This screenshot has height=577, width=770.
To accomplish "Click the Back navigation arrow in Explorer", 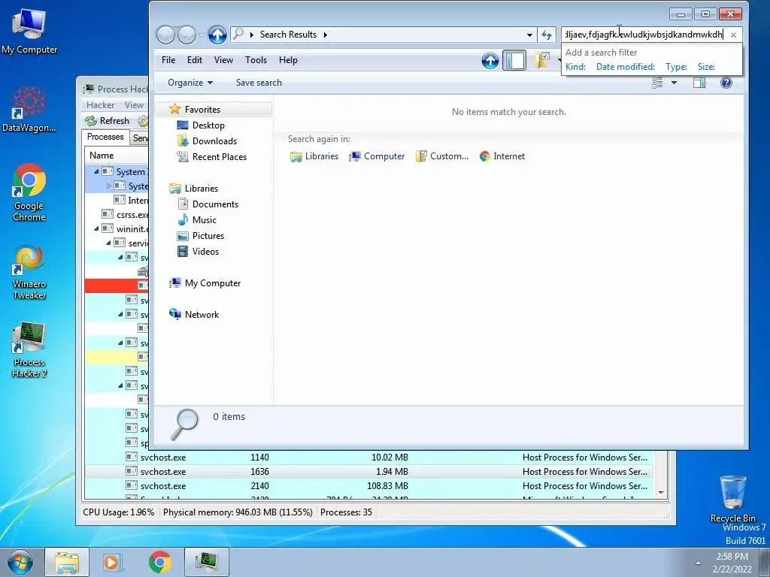I will (x=165, y=35).
